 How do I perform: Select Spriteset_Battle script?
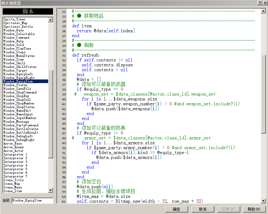[18, 26]
